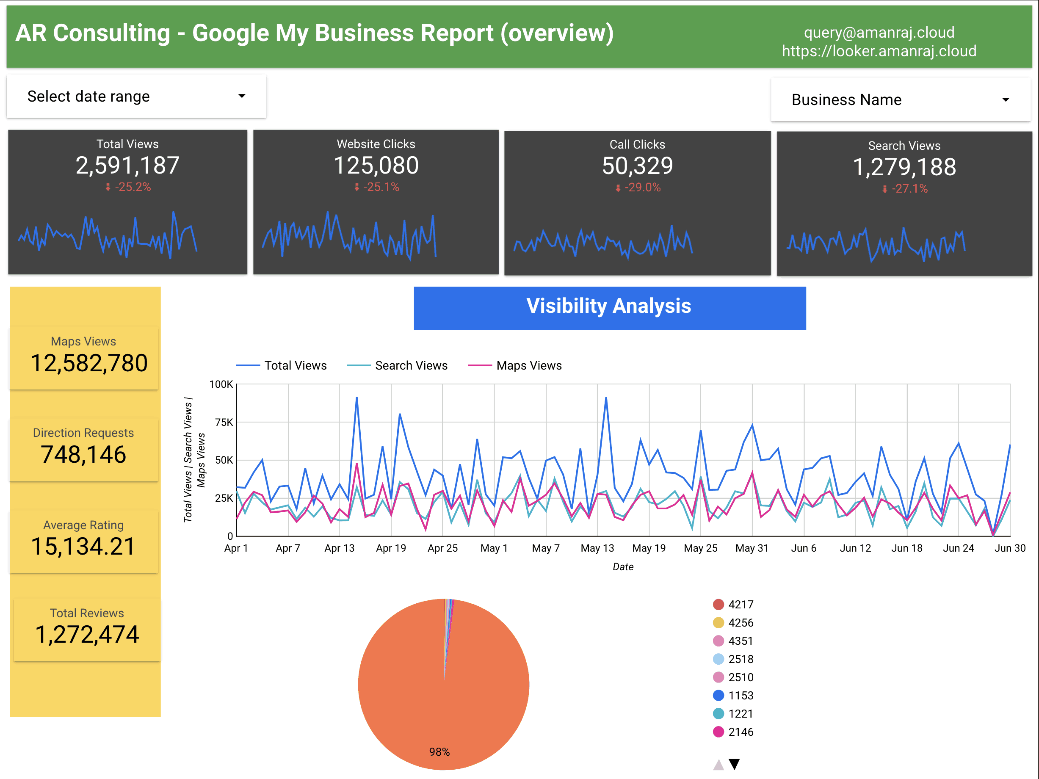Click the teal 1221 legend marker
The image size is (1039, 779).
718,714
